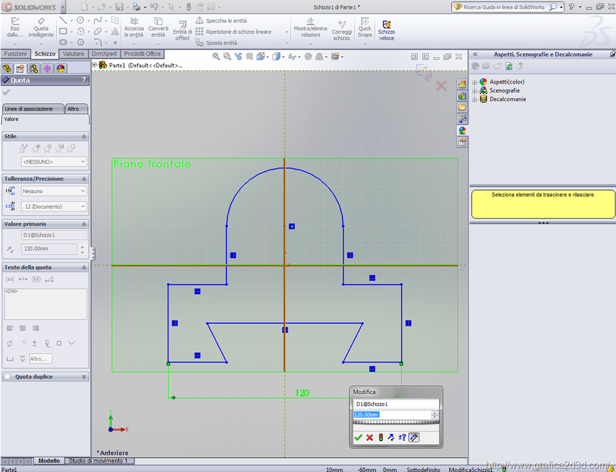Toggle the Quick Snaps option

(x=365, y=28)
